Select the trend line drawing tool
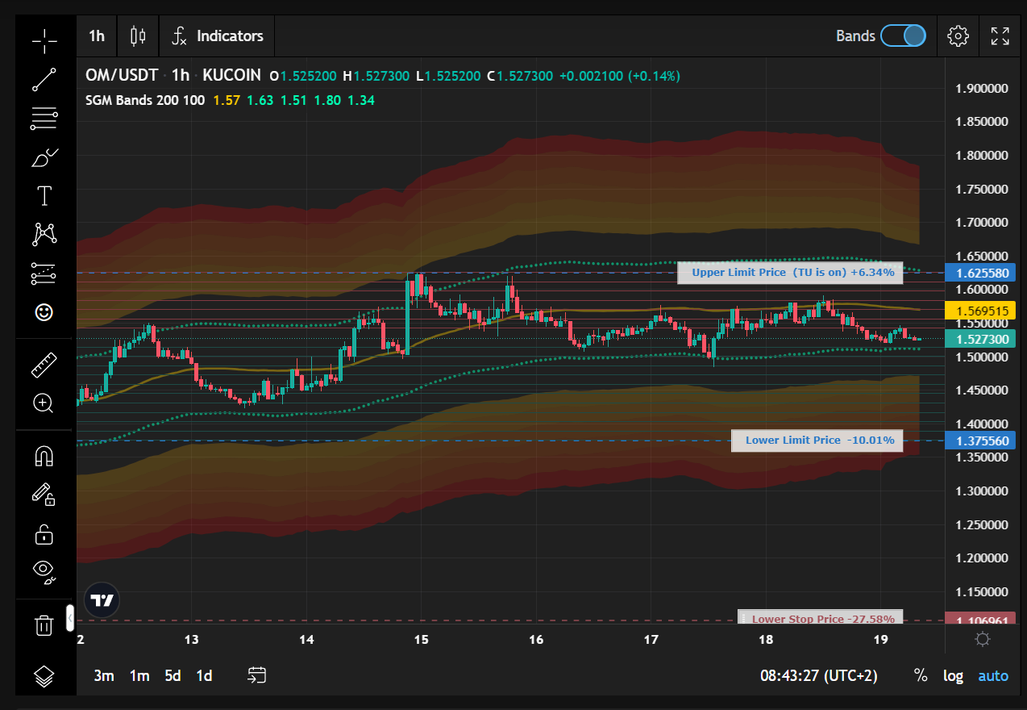Viewport: 1027px width, 710px height. (44, 79)
